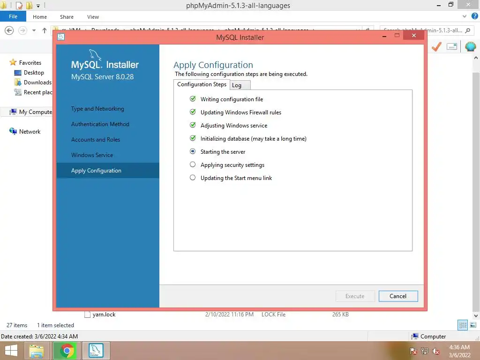Open the Accounts and Roles step
Viewport: 480px width, 360px height.
[96, 140]
